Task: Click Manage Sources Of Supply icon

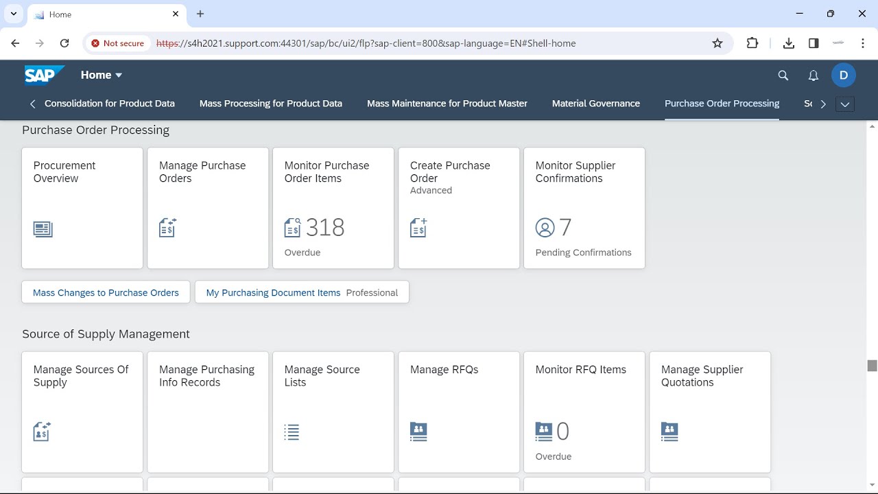Action: click(42, 432)
